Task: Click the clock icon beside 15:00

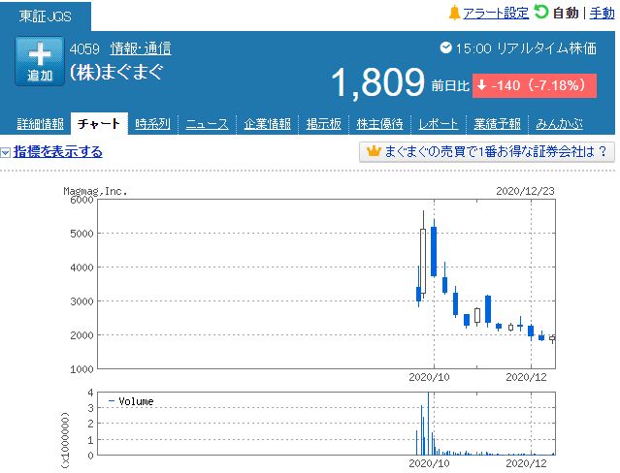Action: tap(445, 47)
